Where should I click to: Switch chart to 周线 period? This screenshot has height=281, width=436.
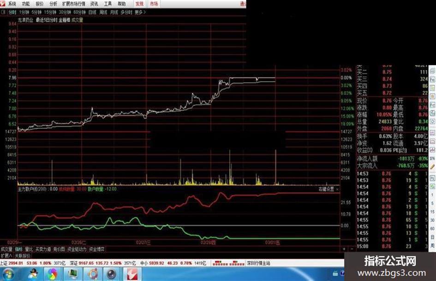tap(103, 12)
